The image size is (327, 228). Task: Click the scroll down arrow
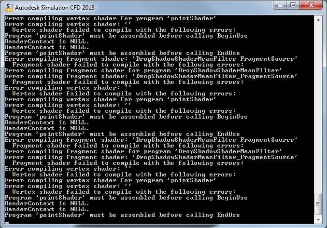coord(318,219)
